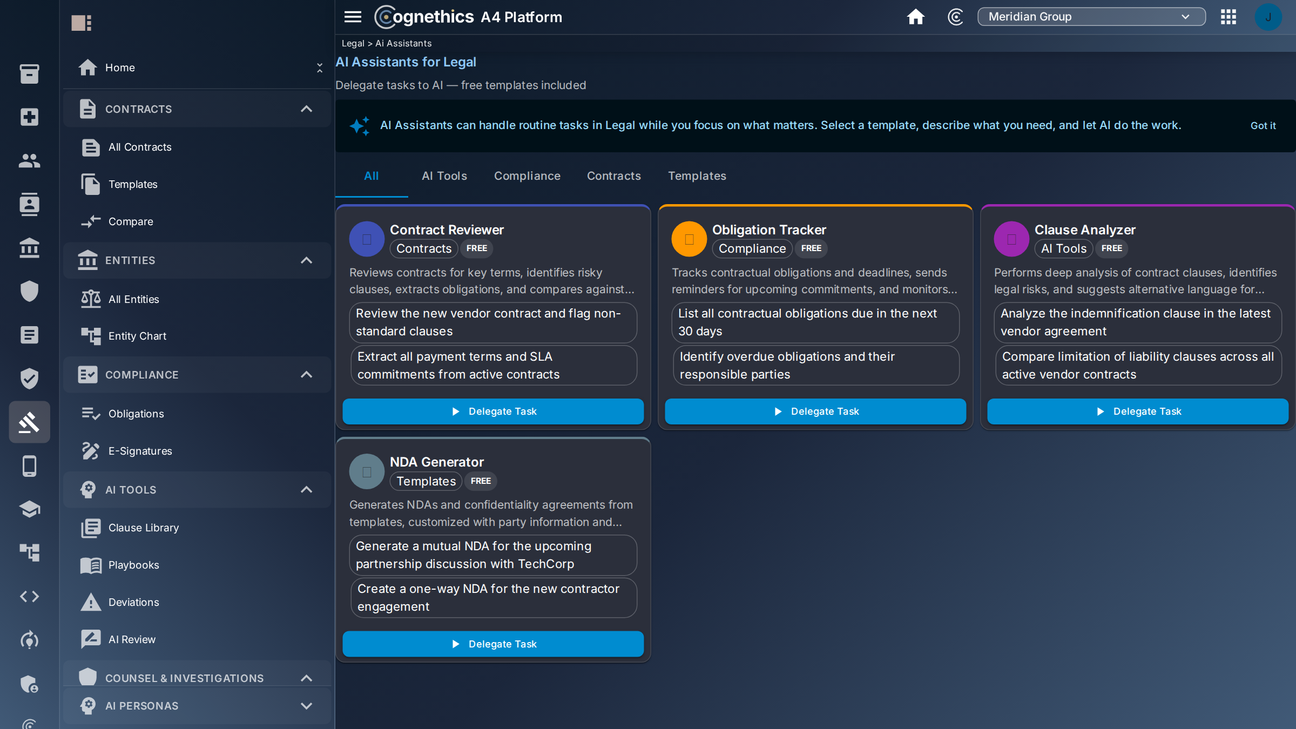Select 'Review the new vendor contract' prompt
This screenshot has height=729, width=1296.
[x=492, y=322]
